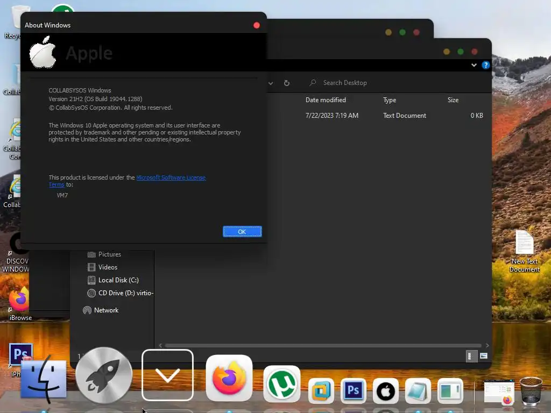
Task: Click the white chevron dock tile
Action: click(168, 375)
